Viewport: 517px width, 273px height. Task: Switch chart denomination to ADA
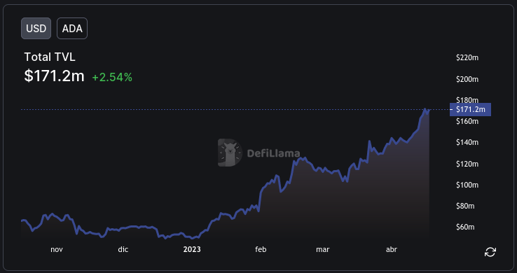point(72,28)
